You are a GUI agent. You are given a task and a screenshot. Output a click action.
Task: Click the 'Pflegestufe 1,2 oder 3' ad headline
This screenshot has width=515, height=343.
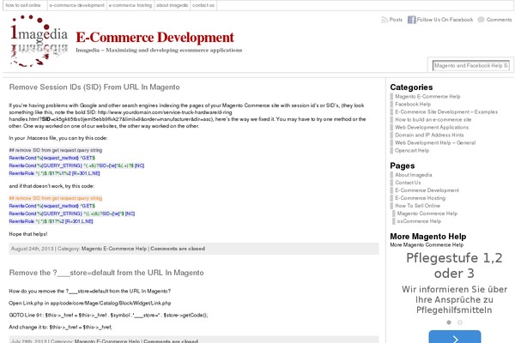[x=454, y=266]
